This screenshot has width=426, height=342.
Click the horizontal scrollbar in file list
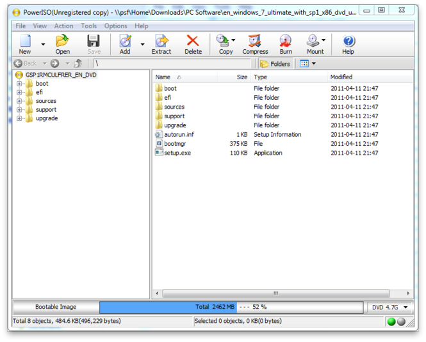(x=275, y=293)
